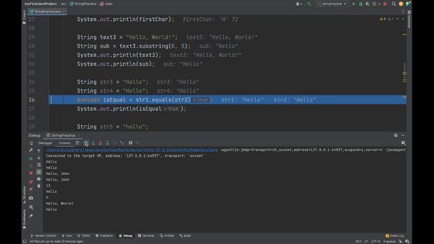Viewport: 434px width, 244px height.
Task: Open the Terminal tool window
Action: pos(146,236)
